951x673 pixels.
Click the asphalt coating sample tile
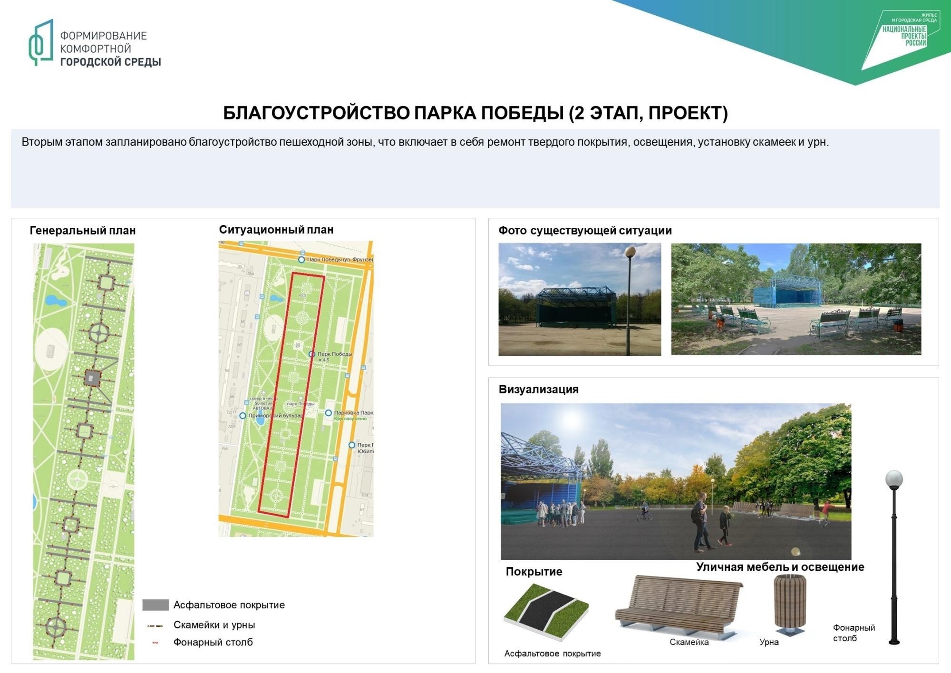[x=546, y=612]
